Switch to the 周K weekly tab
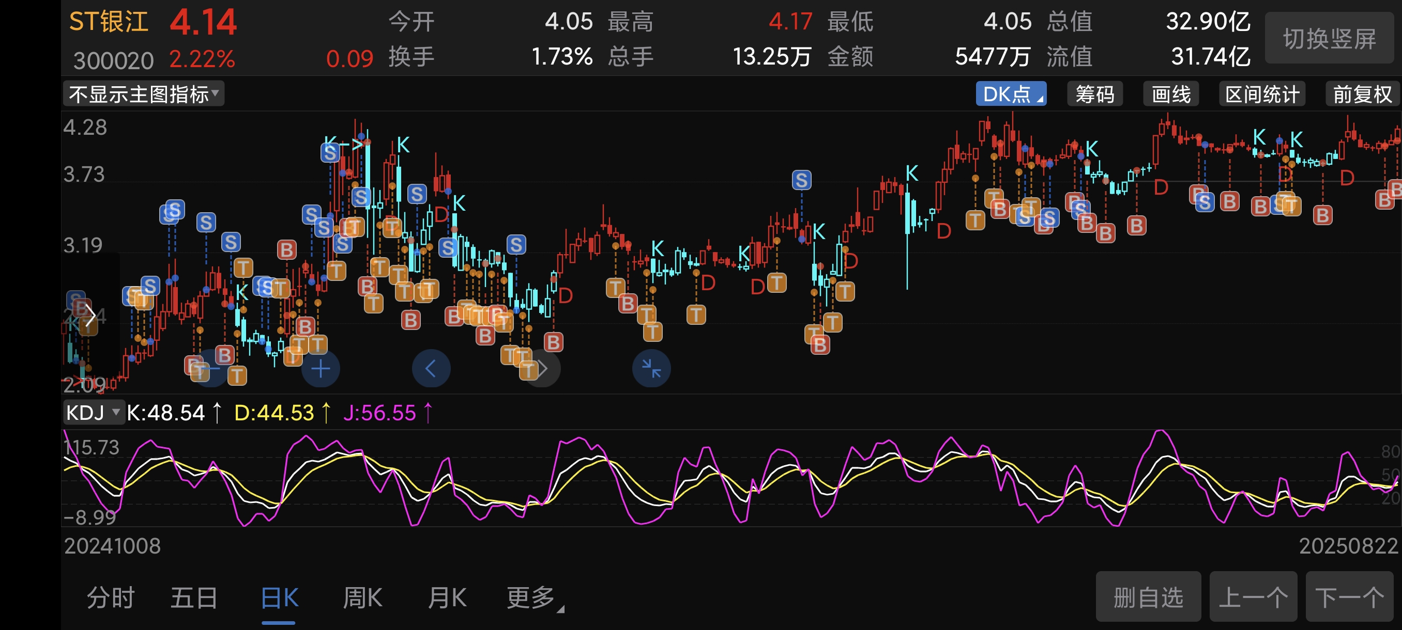1402x630 pixels. [x=362, y=598]
